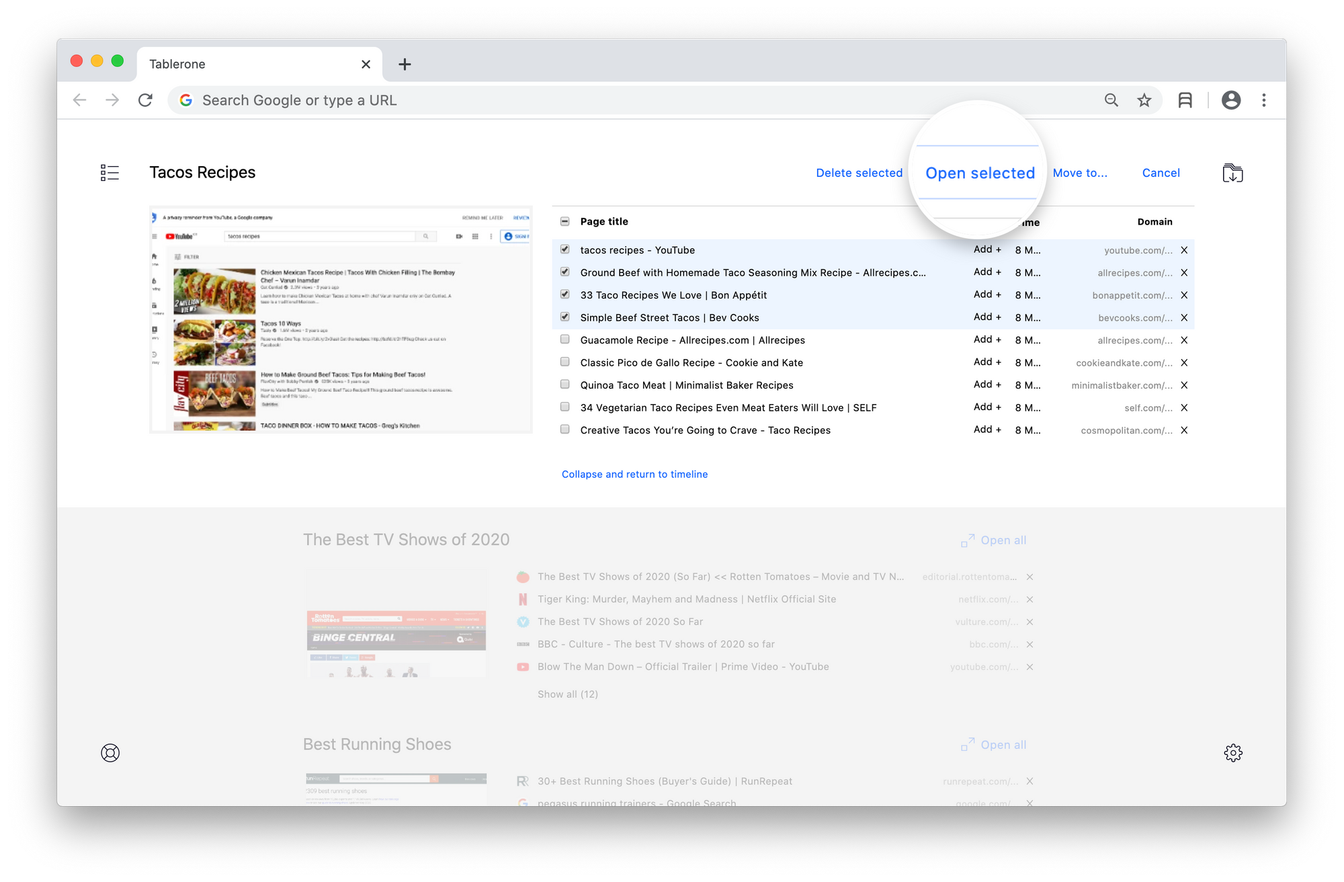The width and height of the screenshot is (1344, 882).
Task: Remove Blow The Man Down trailer row
Action: tap(1030, 667)
